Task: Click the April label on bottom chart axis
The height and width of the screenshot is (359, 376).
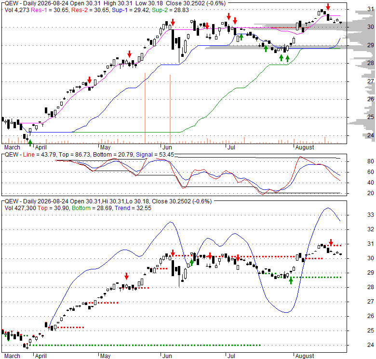Action: (41, 356)
